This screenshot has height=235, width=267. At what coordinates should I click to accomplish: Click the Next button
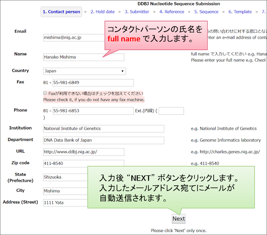pos(179,219)
